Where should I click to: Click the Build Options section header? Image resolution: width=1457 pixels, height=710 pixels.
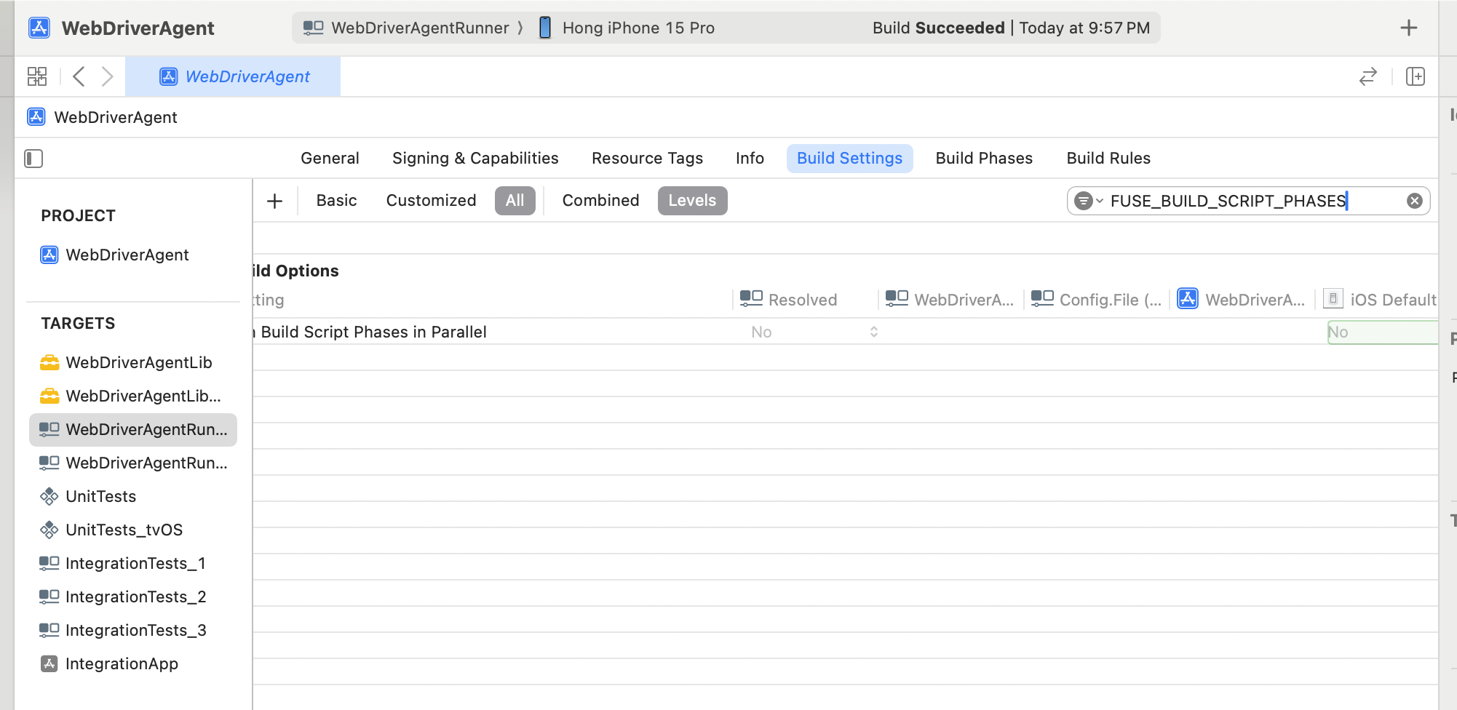(x=295, y=271)
